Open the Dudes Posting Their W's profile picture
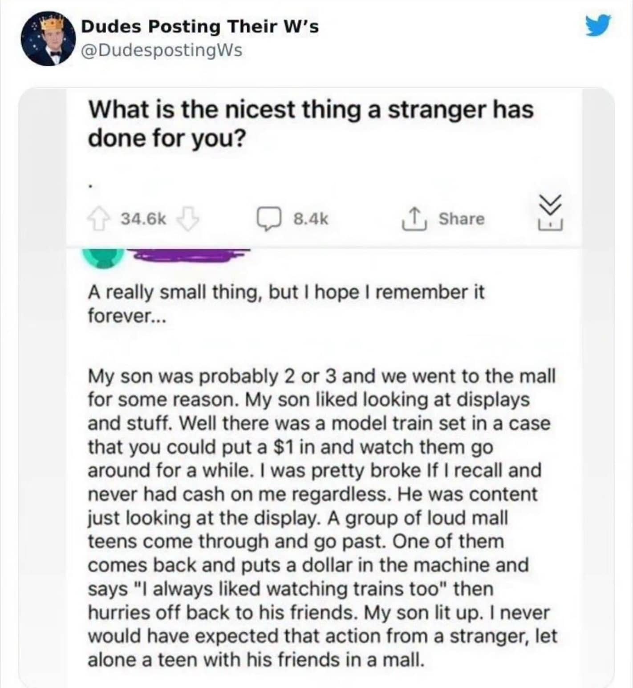This screenshot has width=633, height=688. click(x=47, y=39)
